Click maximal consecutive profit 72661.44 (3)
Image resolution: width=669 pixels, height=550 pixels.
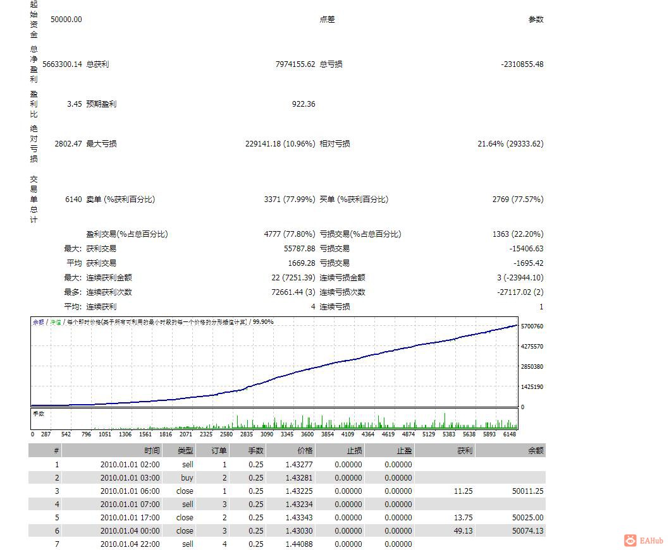pos(293,292)
